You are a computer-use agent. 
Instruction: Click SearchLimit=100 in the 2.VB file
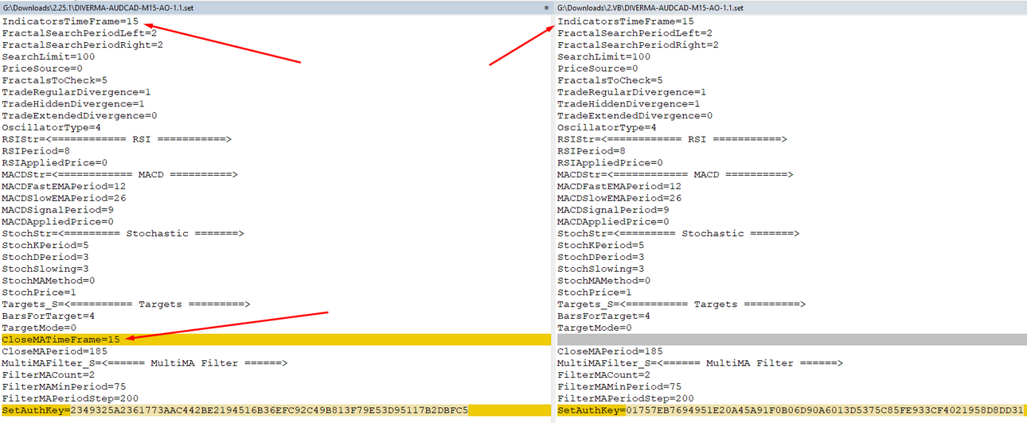[x=604, y=56]
